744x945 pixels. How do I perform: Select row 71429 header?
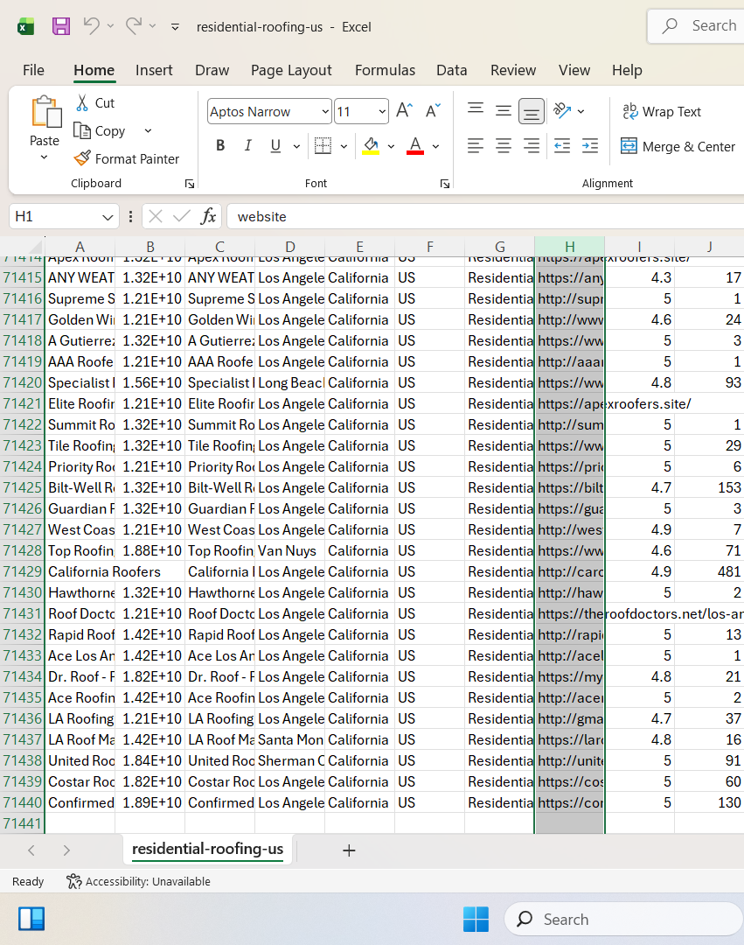(22, 571)
